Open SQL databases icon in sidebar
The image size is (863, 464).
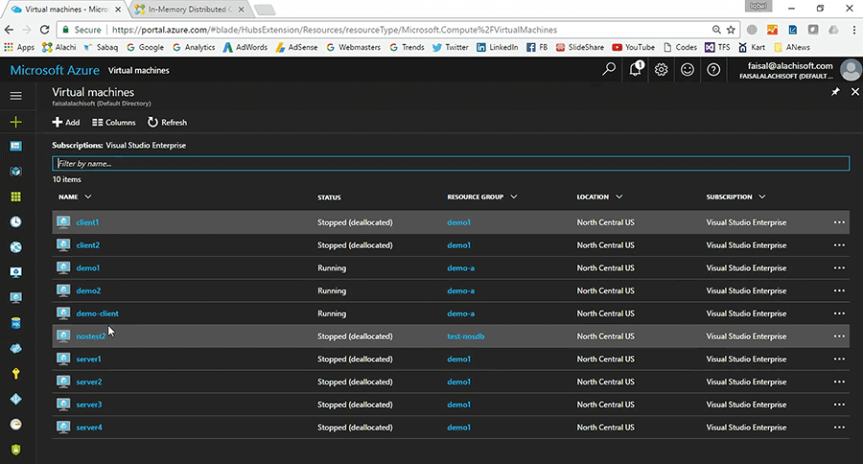coord(16,323)
